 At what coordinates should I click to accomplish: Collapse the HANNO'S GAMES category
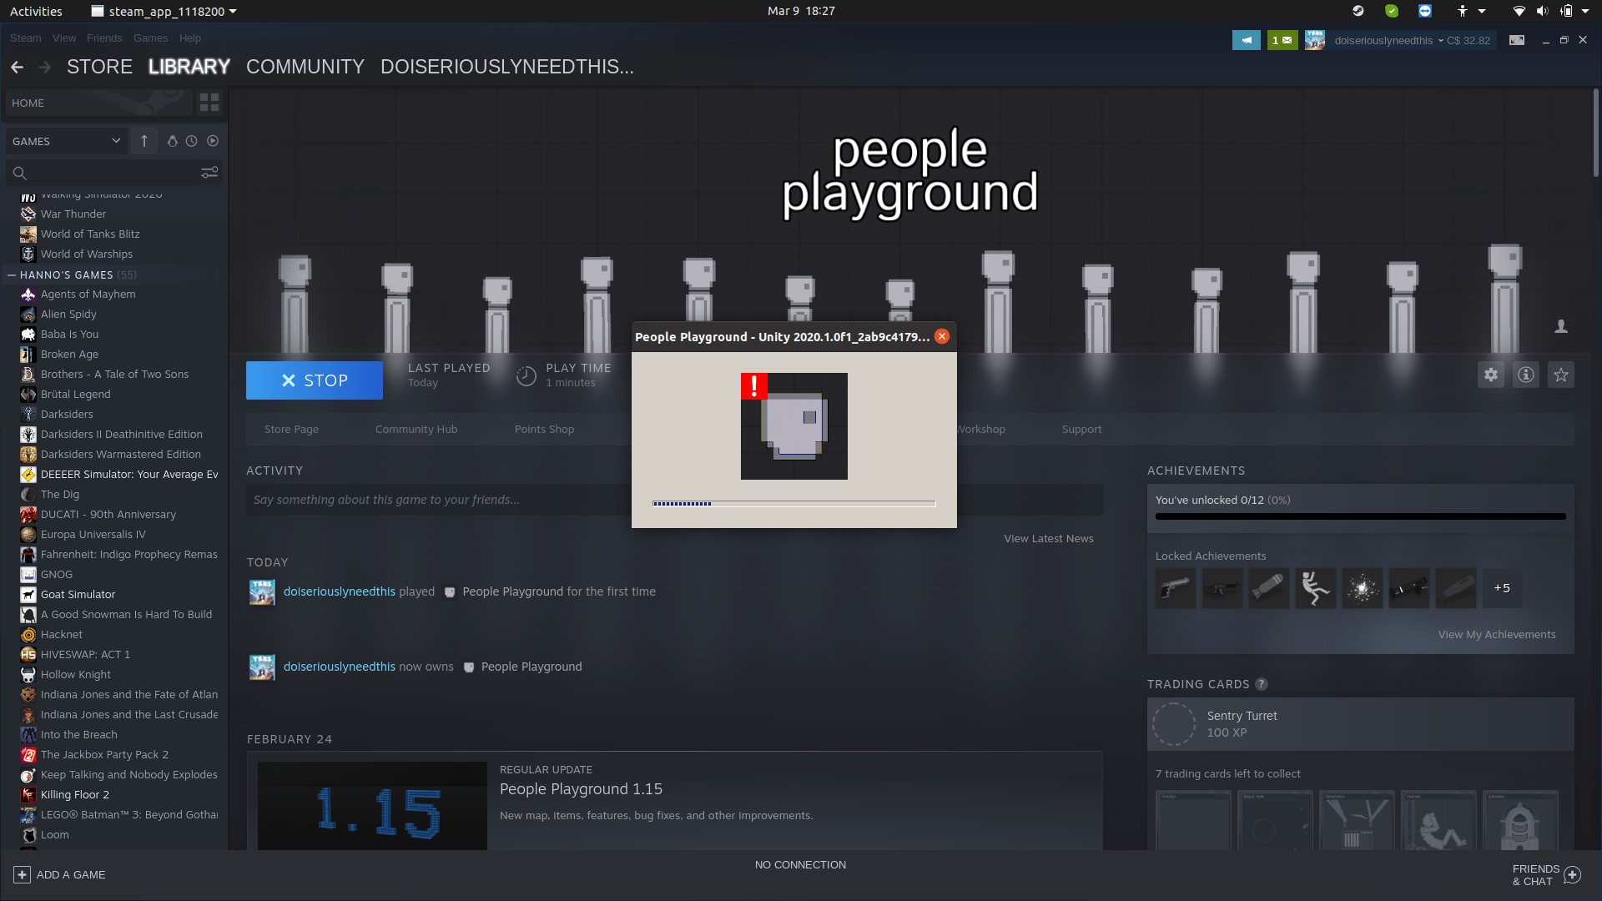pos(12,274)
